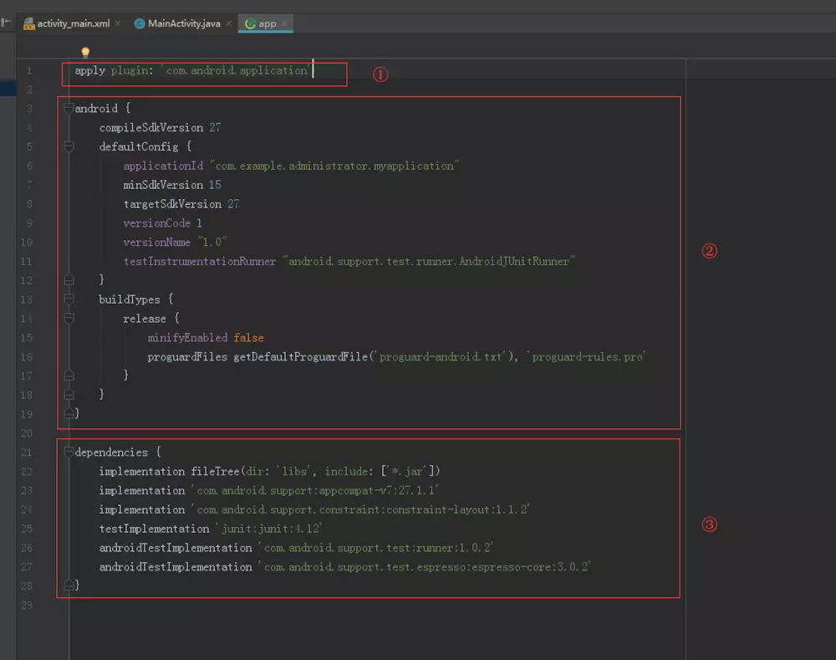Close the MainActivity.java tab
This screenshot has height=660, width=836.
pos(228,23)
